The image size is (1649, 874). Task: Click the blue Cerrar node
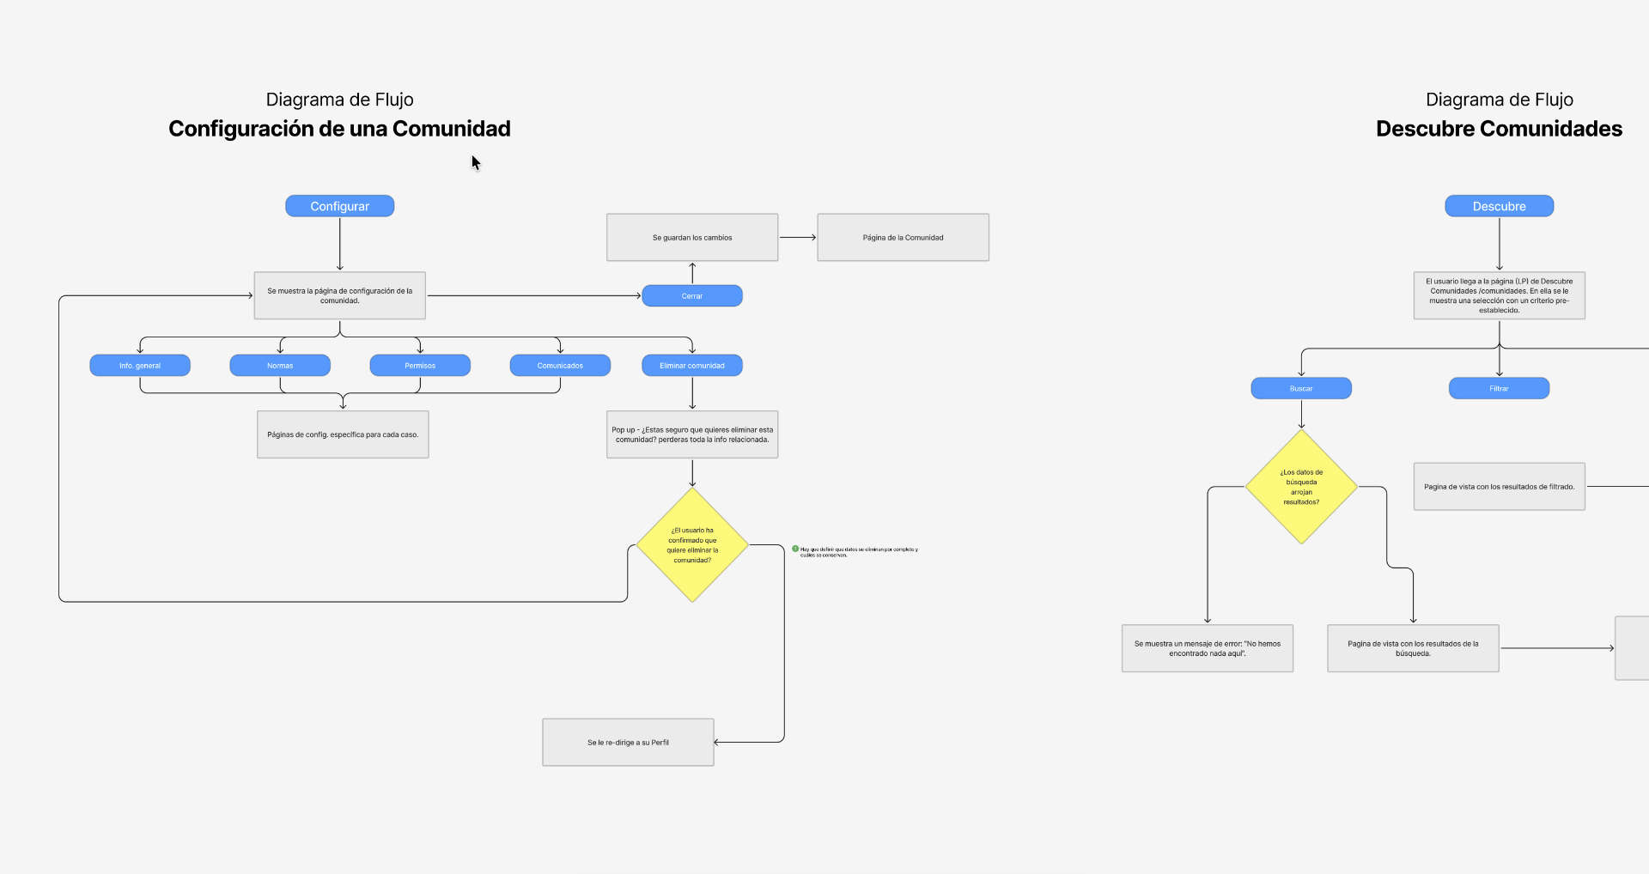(x=692, y=296)
